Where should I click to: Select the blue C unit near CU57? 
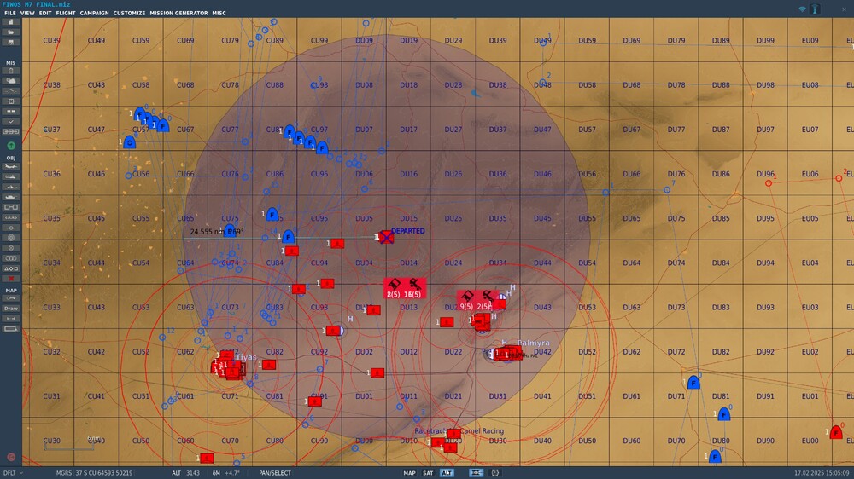click(x=130, y=142)
